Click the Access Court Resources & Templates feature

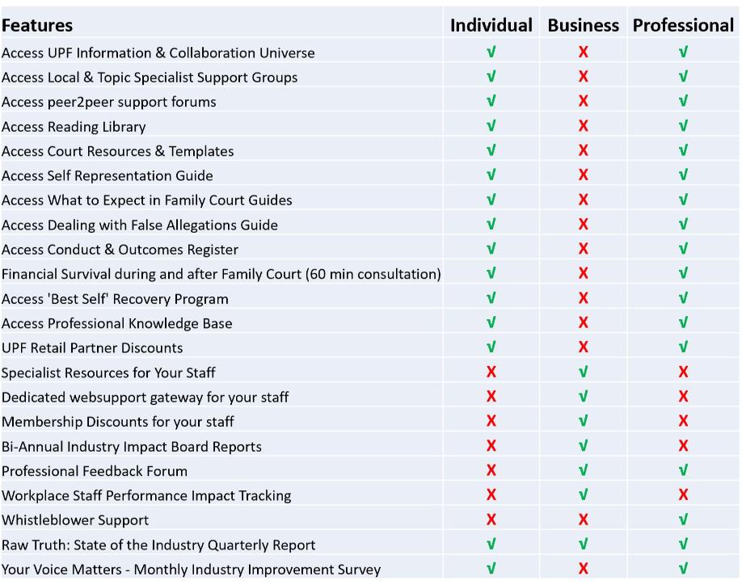[x=117, y=151]
